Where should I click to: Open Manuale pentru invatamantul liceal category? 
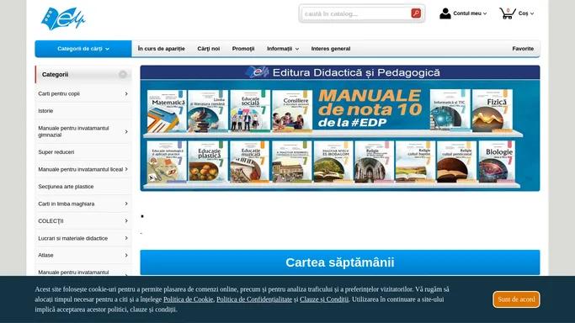(80, 169)
